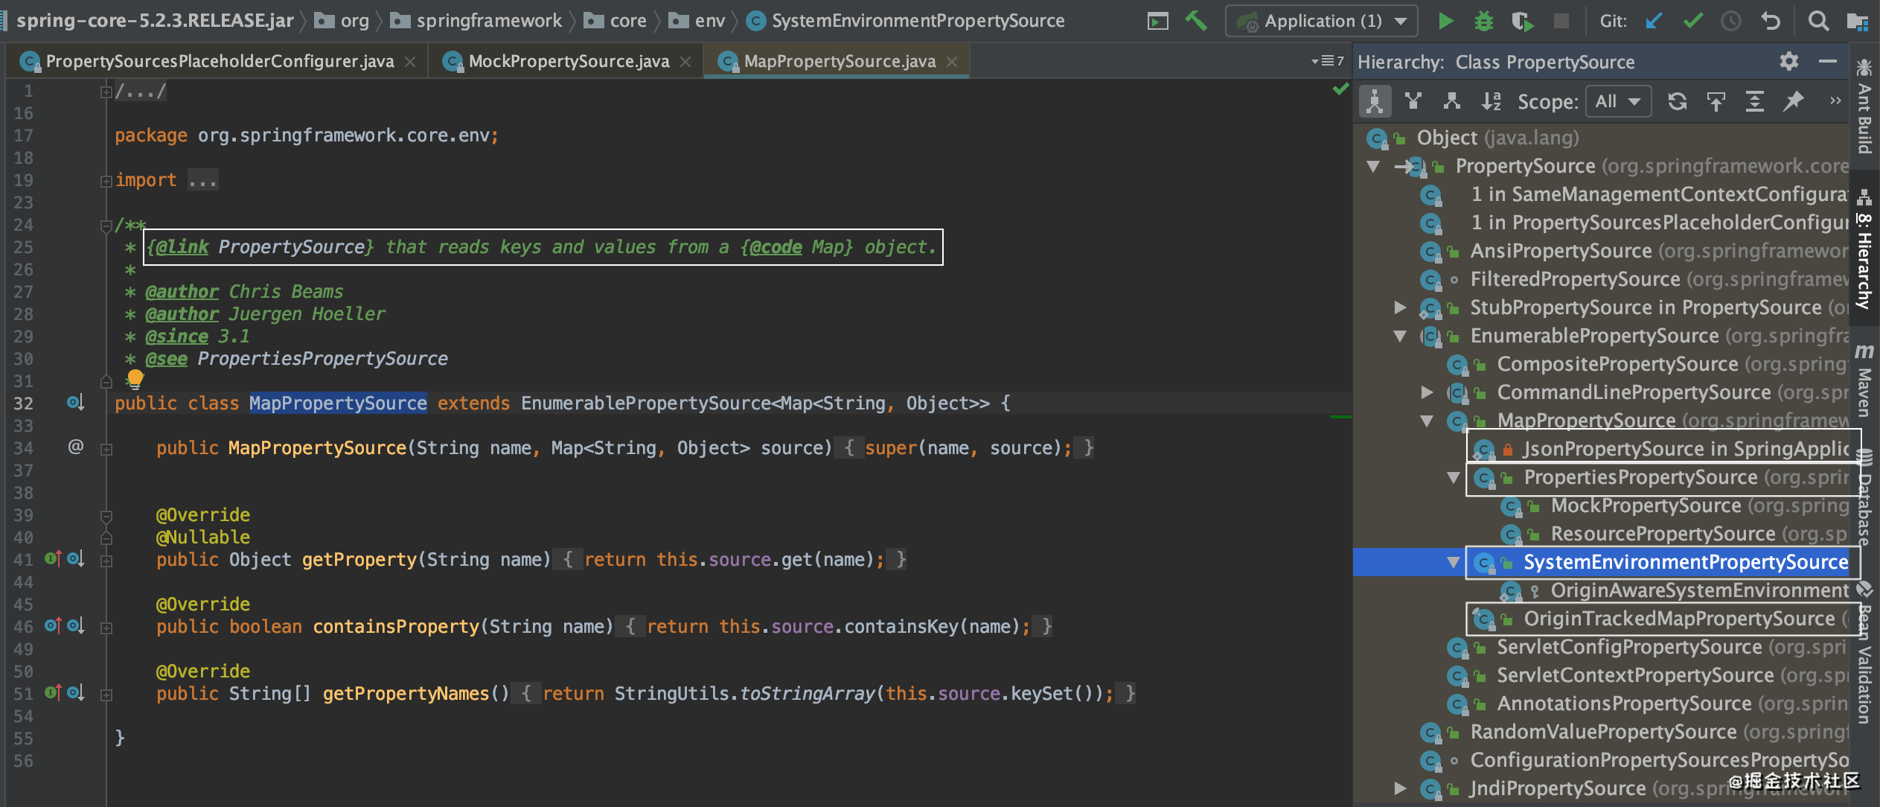Select RandomValuePropertySource in hierarchy tree

(x=1603, y=732)
